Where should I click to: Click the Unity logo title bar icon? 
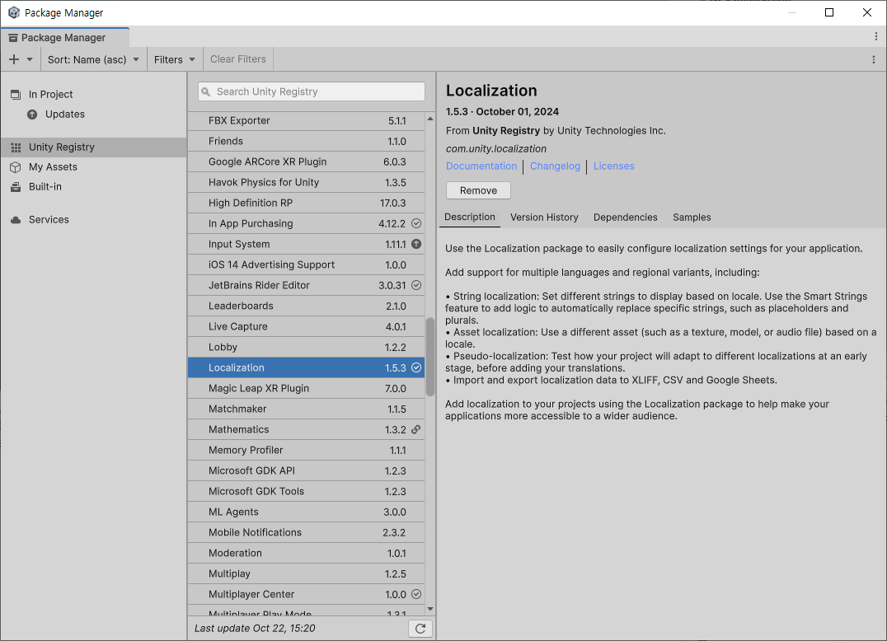13,12
